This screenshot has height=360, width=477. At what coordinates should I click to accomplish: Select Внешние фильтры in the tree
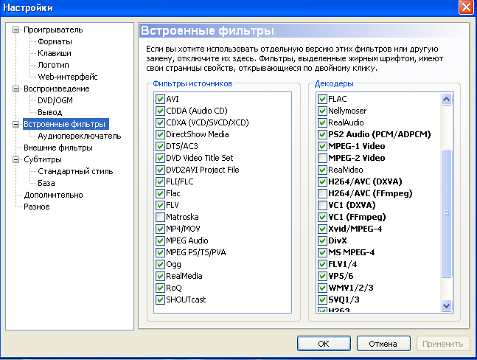click(58, 148)
